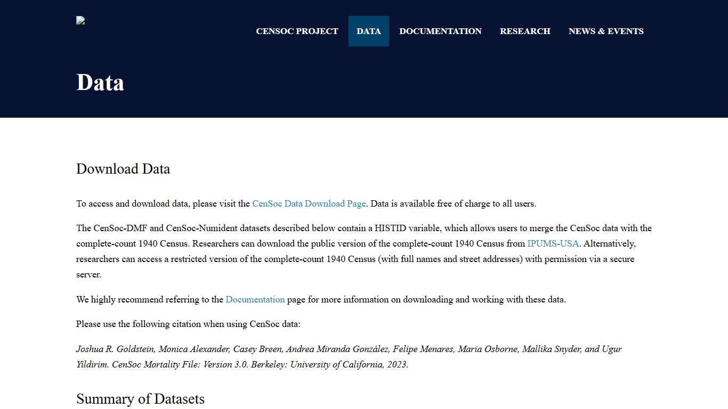Click the 'Please use the following citation' text
Image resolution: width=728 pixels, height=409 pixels.
click(x=188, y=324)
